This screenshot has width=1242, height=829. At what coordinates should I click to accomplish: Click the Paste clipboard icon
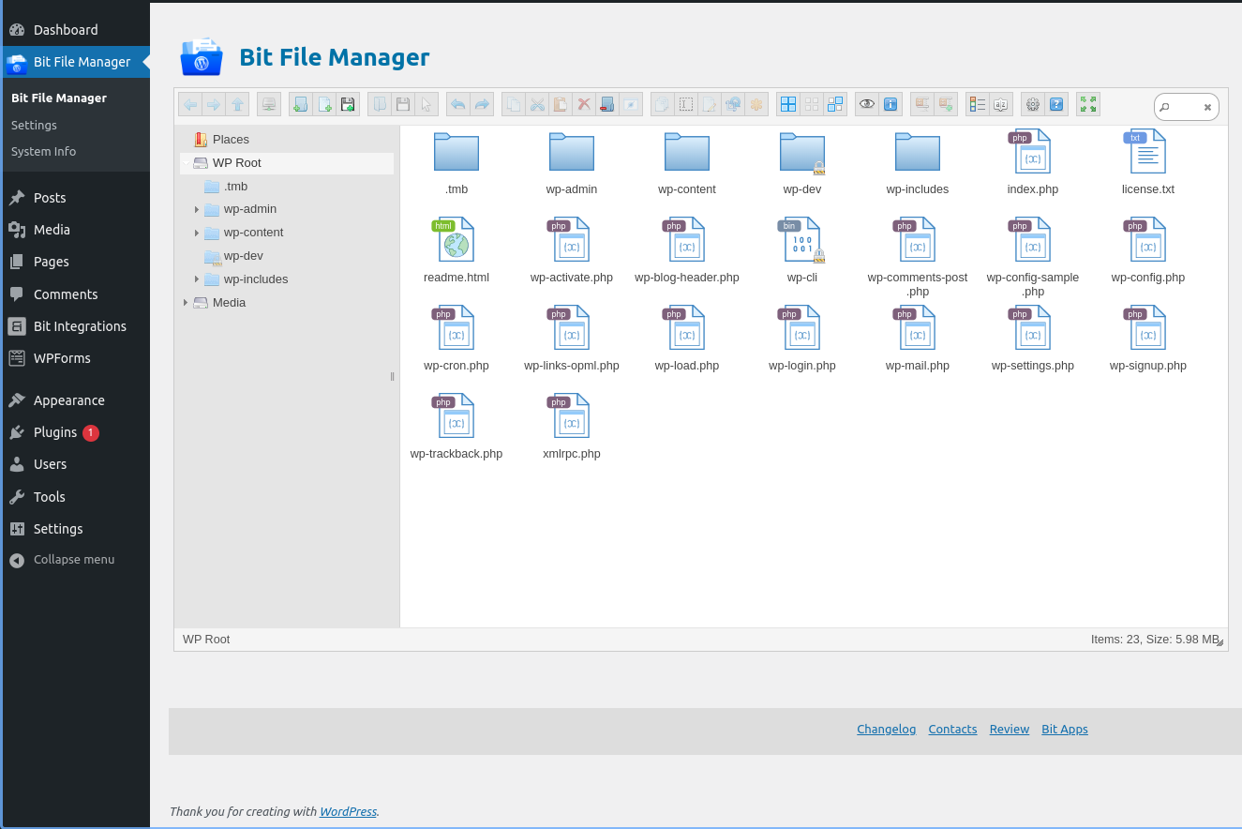561,104
